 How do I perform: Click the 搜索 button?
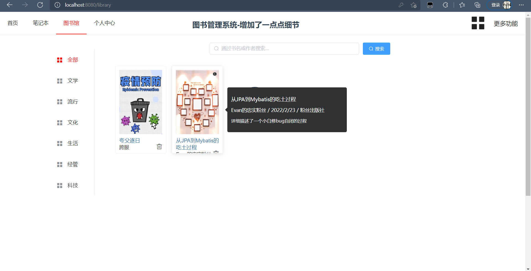tap(376, 48)
